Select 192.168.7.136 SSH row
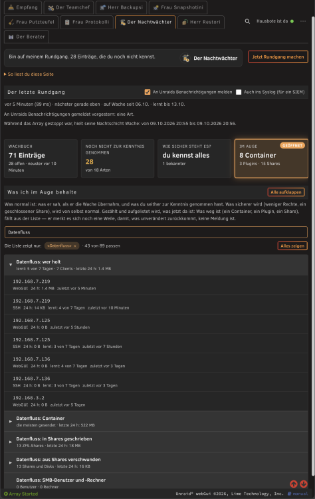The height and width of the screenshot is (499, 315). (x=156, y=382)
